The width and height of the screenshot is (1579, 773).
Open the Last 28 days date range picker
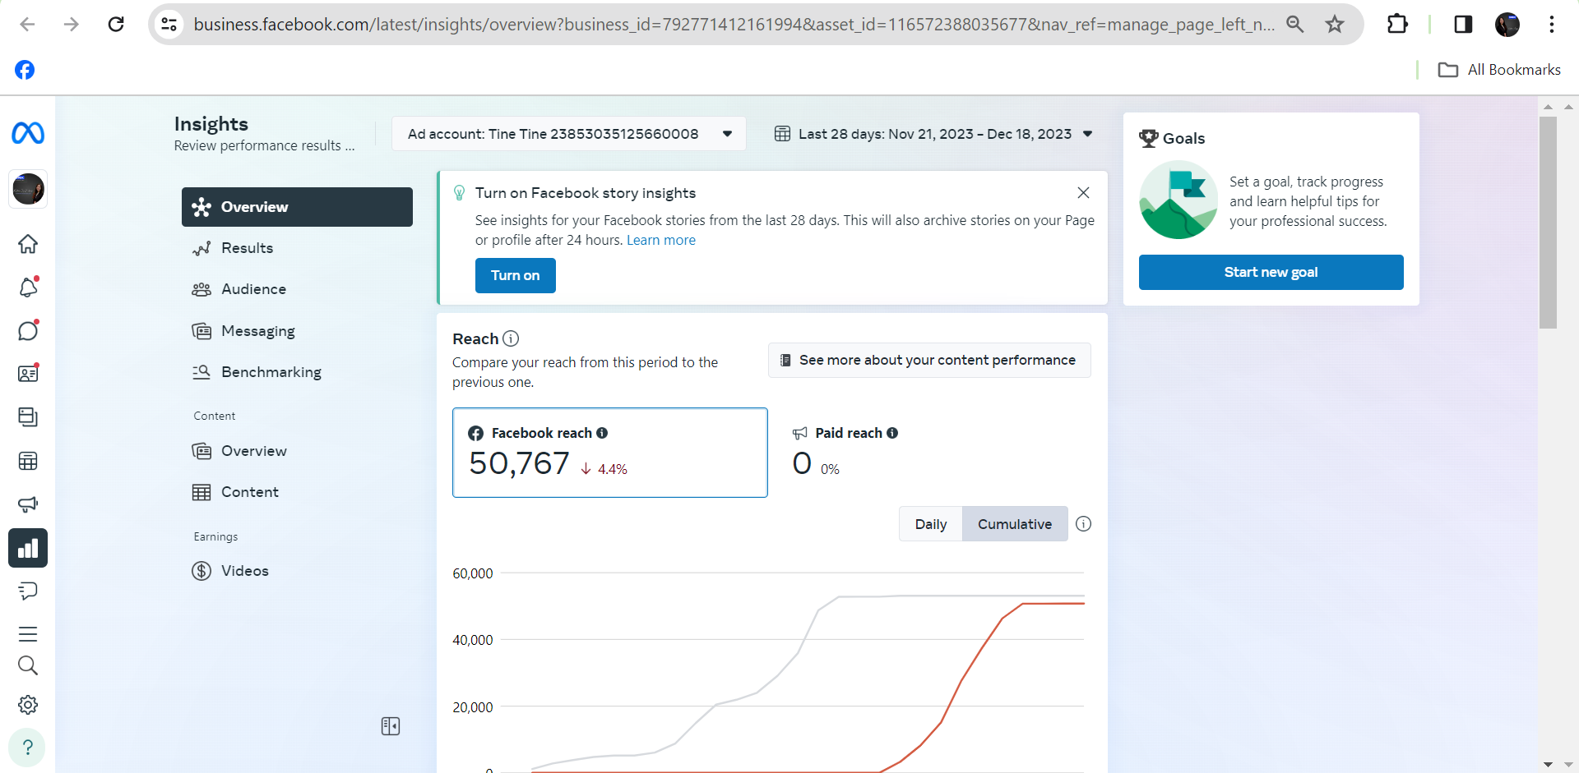[x=933, y=134]
